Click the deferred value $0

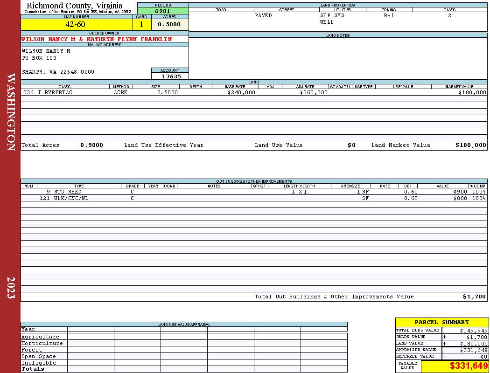[x=484, y=357]
